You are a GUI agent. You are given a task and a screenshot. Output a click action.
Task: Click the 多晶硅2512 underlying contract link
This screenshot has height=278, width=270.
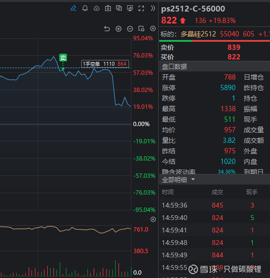point(198,34)
